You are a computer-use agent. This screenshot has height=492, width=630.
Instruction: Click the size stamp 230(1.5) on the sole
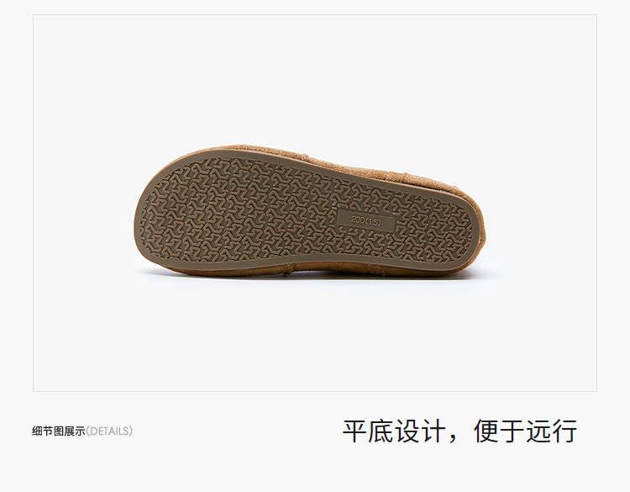point(366,220)
